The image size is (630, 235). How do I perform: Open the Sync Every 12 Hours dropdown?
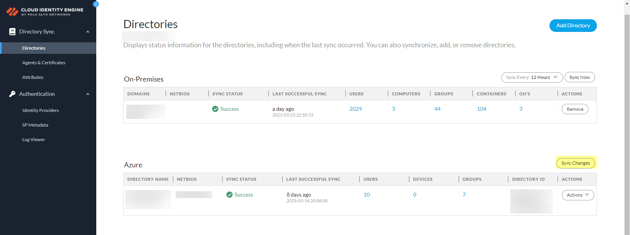point(532,77)
